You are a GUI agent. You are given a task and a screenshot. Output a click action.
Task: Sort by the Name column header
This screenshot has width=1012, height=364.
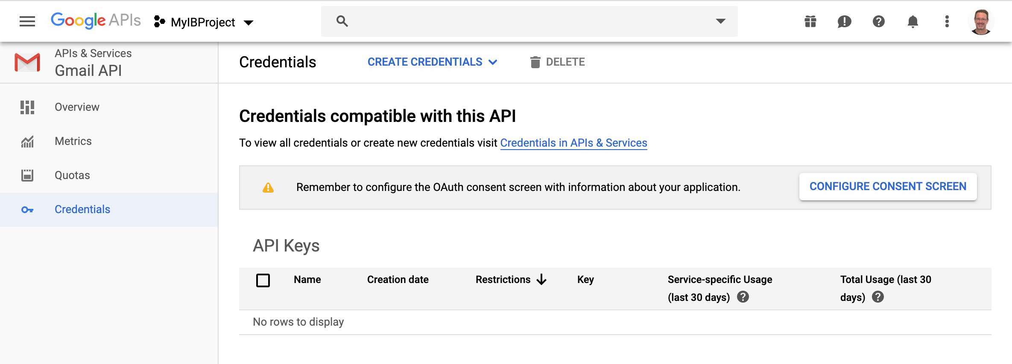click(x=307, y=280)
